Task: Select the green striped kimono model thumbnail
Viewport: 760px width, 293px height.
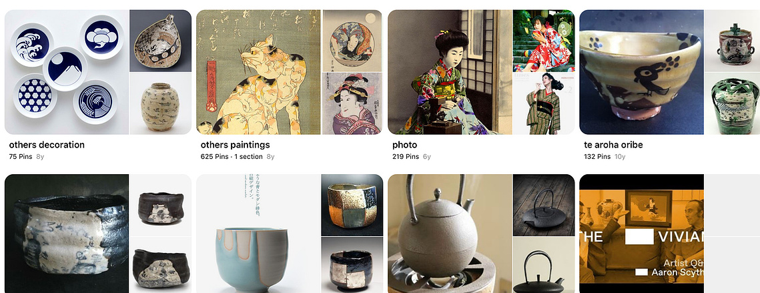Action: [543, 103]
